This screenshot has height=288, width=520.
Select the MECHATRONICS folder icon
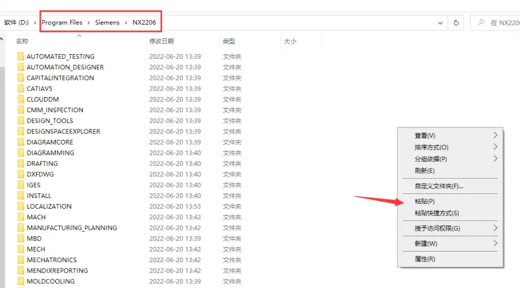[x=21, y=260]
